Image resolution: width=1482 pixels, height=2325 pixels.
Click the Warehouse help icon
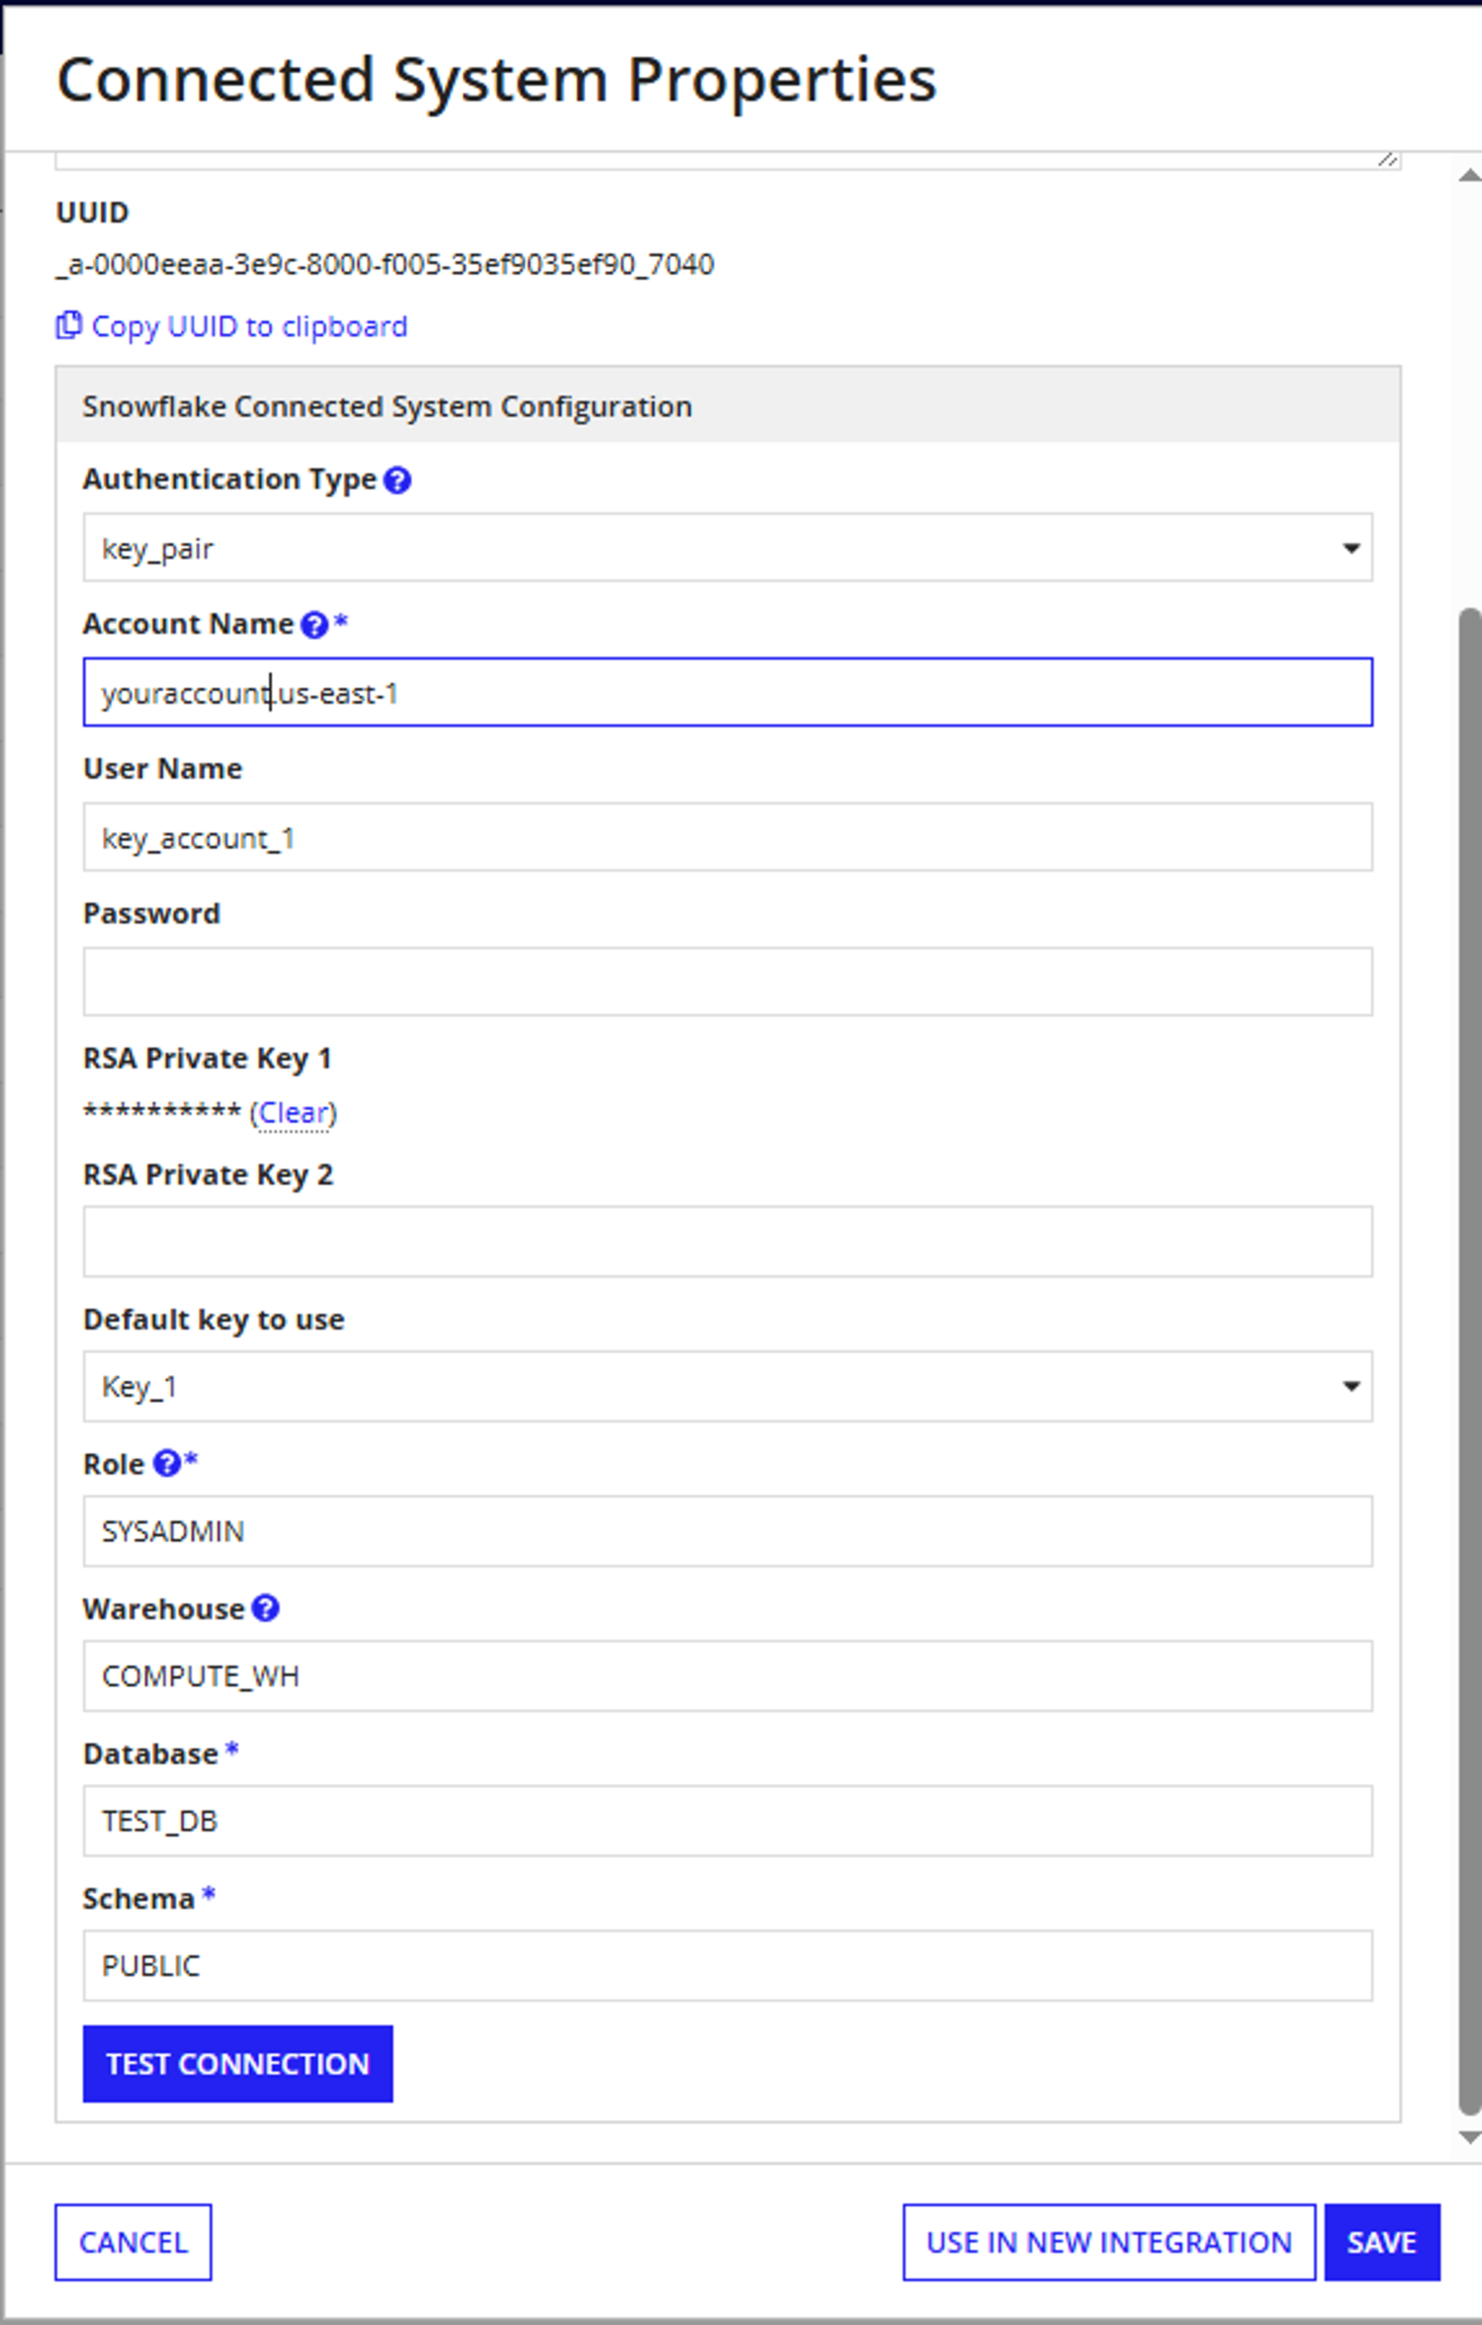coord(266,1608)
